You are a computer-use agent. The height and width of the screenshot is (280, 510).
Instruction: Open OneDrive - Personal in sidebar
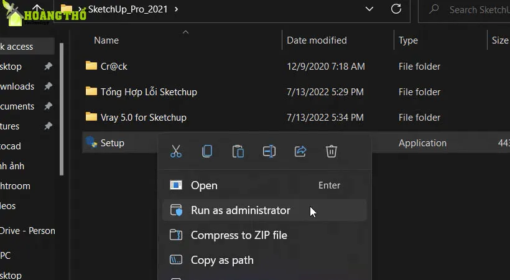point(27,231)
